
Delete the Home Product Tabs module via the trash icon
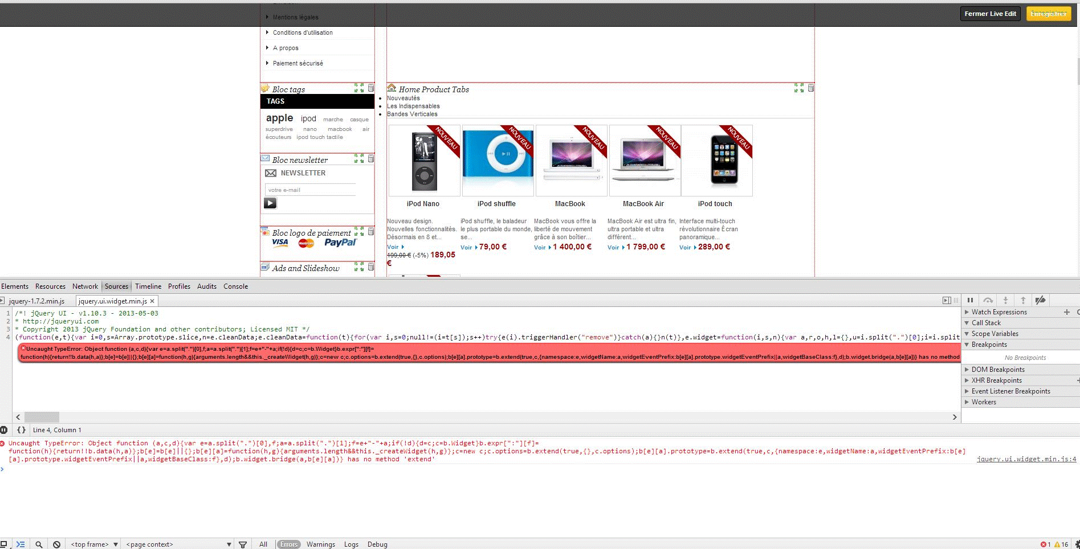[x=811, y=88]
